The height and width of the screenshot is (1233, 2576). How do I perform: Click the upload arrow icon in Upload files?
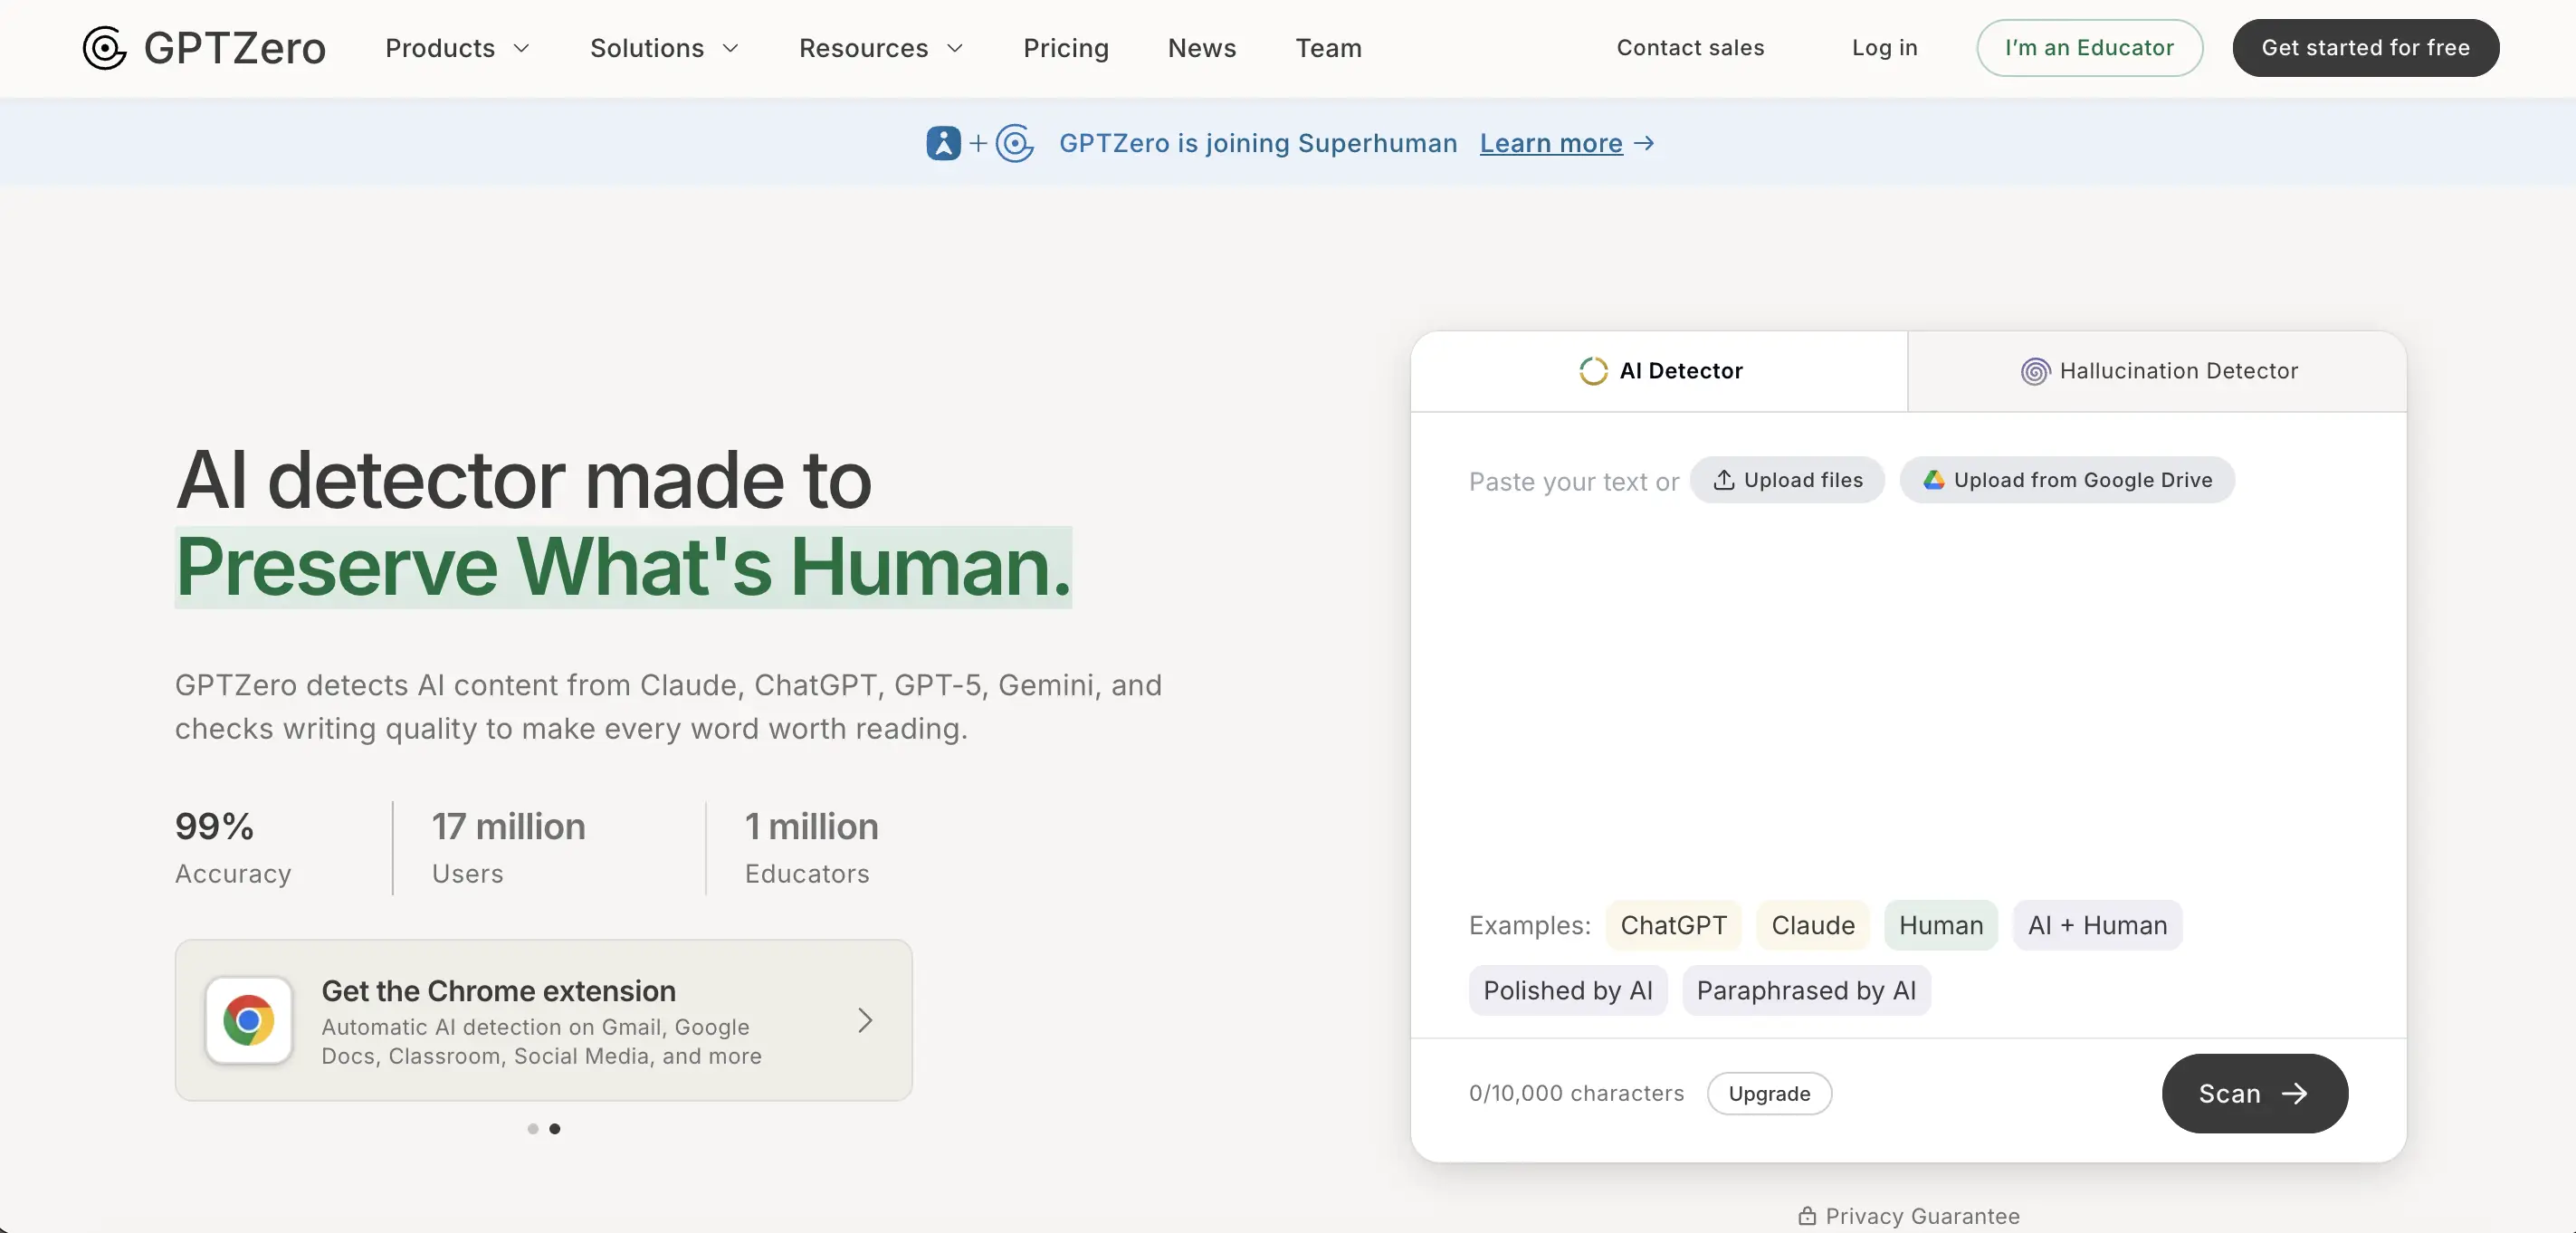[1724, 480]
